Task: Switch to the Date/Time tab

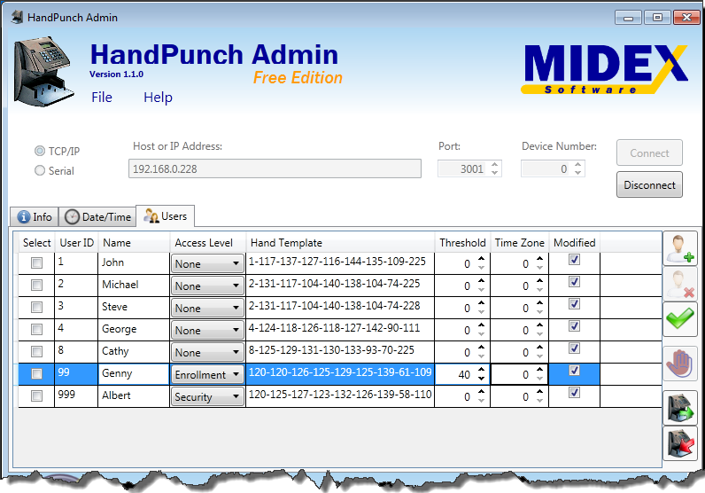Action: (97, 216)
